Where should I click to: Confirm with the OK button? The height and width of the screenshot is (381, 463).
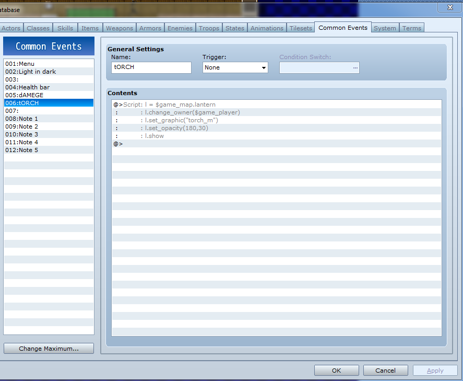[x=336, y=371]
